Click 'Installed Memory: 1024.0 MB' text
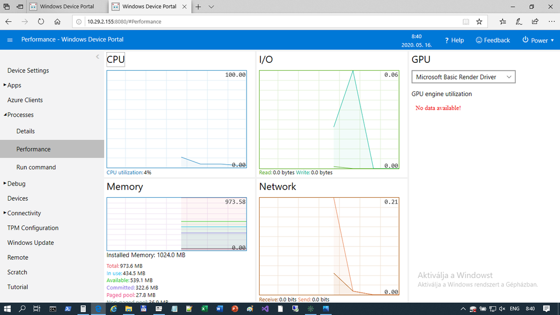This screenshot has height=315, width=560. click(x=146, y=256)
